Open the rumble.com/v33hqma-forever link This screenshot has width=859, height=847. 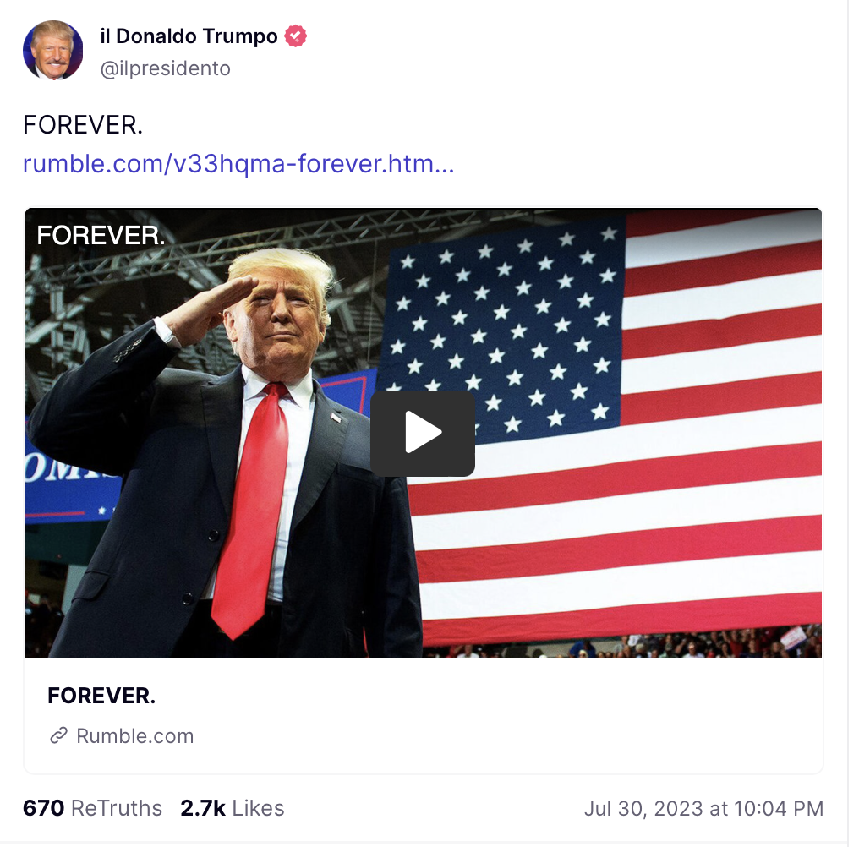(x=238, y=163)
